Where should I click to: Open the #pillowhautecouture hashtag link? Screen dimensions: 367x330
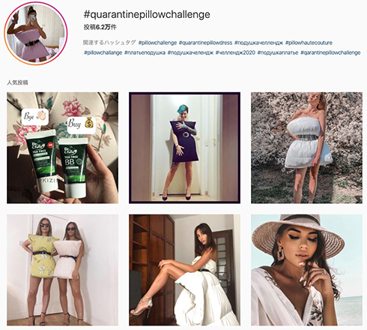point(309,43)
